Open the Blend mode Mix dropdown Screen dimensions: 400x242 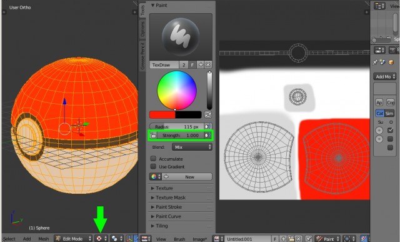tap(192, 147)
